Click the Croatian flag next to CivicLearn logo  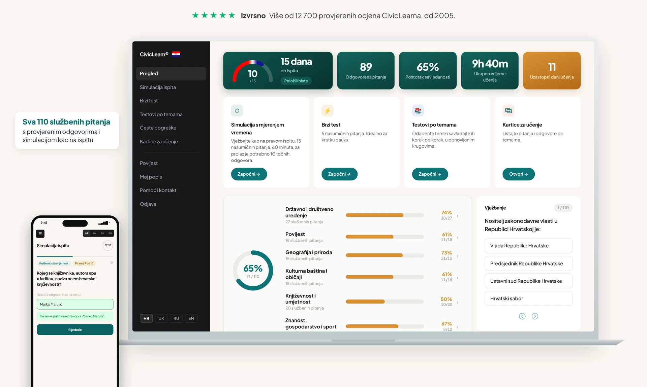click(176, 54)
